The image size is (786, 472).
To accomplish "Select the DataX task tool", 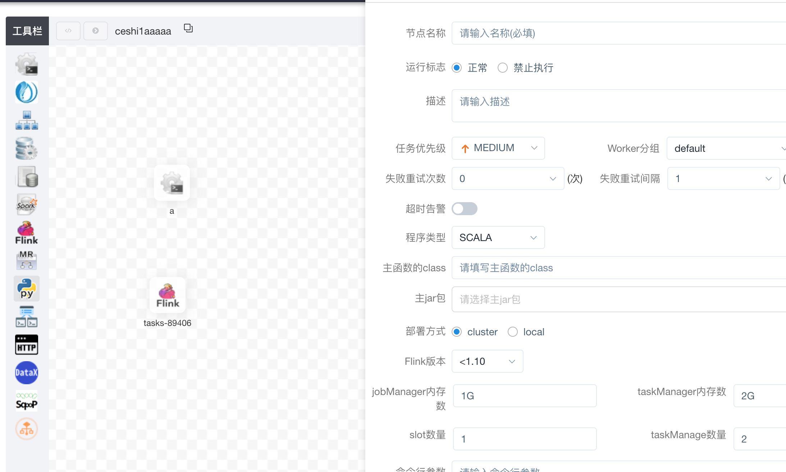I will tap(27, 372).
